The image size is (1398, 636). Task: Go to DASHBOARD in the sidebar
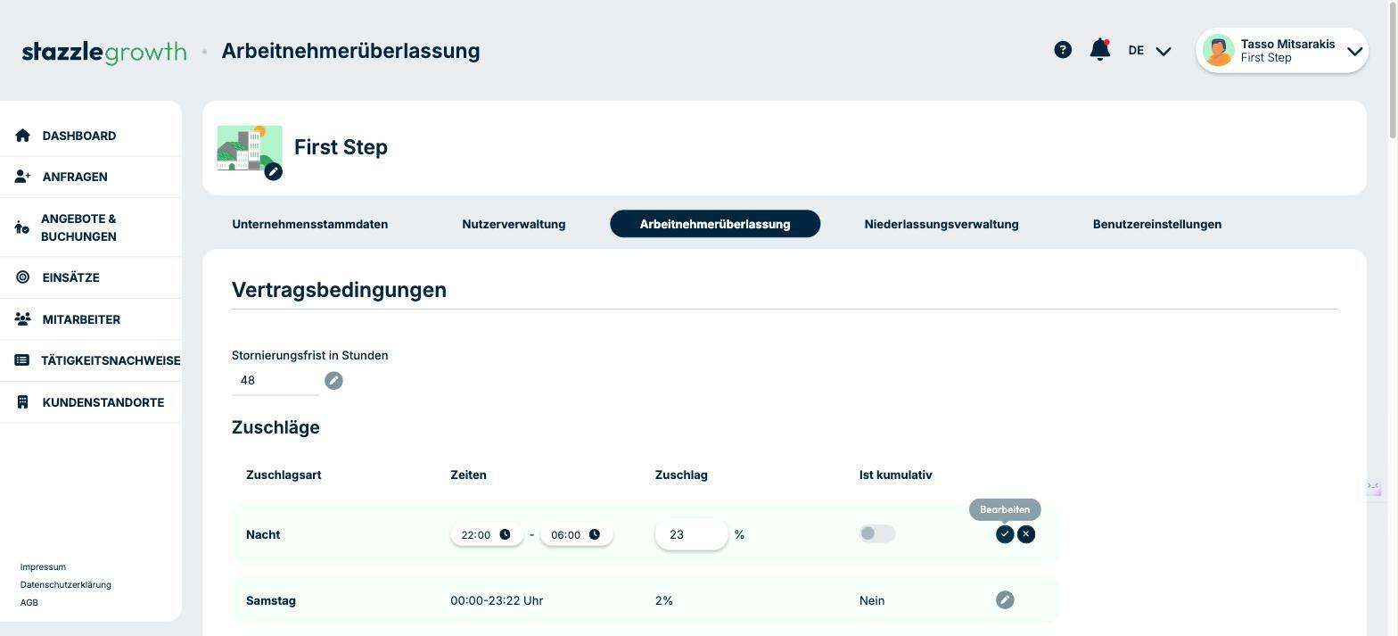(x=79, y=136)
